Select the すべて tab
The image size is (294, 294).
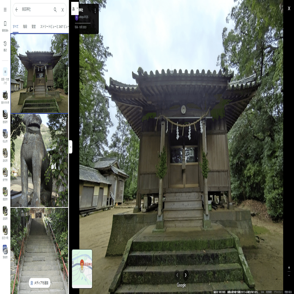pyautogui.click(x=16, y=27)
